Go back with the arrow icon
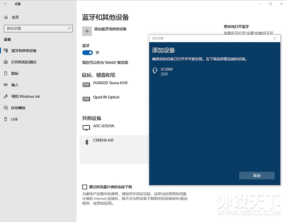Image resolution: width=287 pixels, height=222 pixels. (x=6, y=4)
